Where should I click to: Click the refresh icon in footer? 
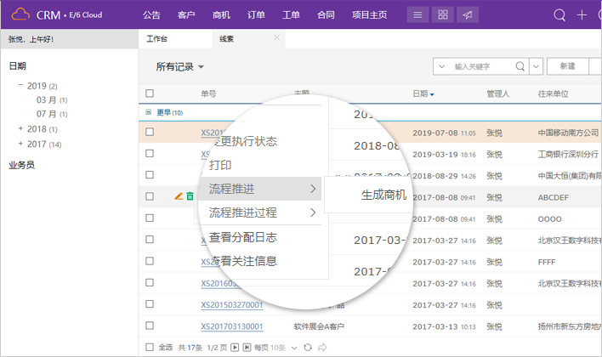point(308,347)
